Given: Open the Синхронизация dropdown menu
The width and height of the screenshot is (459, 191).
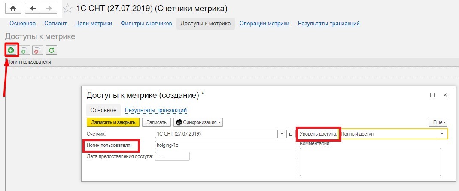Looking at the screenshot, I should (x=198, y=122).
